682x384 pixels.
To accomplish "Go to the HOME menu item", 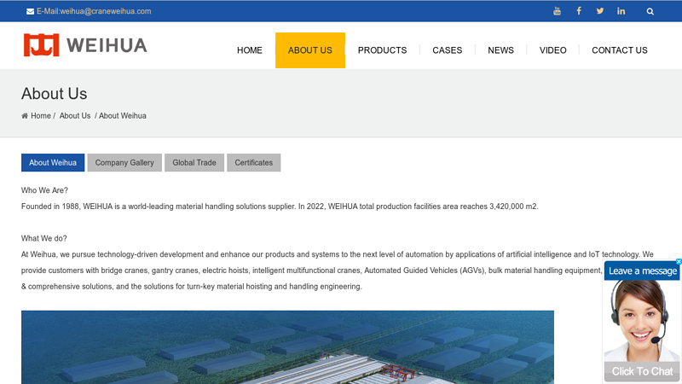I will click(x=250, y=50).
